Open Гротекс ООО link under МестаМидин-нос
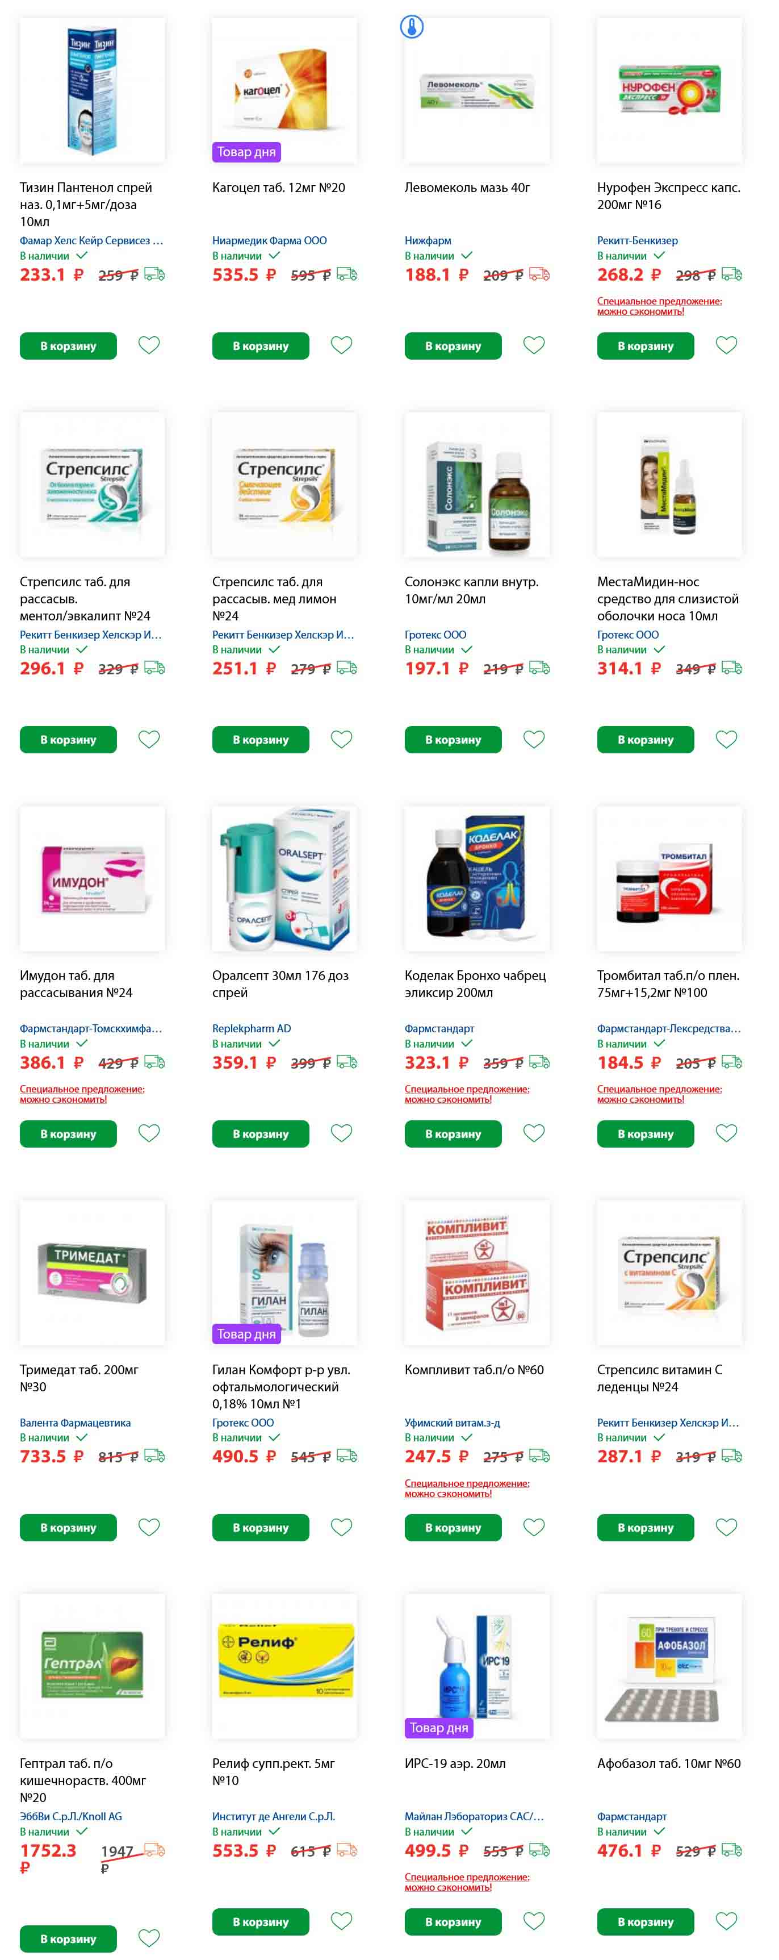Image resolution: width=779 pixels, height=1960 pixels. point(627,635)
